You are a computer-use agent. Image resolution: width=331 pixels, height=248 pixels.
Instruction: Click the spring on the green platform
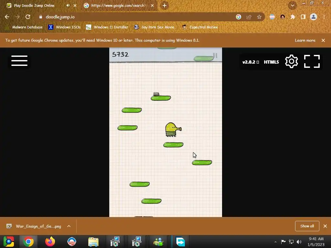156,94
